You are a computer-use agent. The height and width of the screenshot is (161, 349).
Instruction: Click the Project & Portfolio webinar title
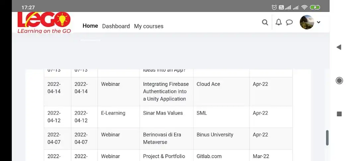point(164,156)
